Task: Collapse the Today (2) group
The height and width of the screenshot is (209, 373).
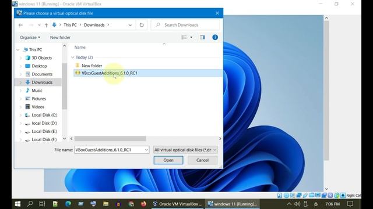Action: tap(72, 57)
